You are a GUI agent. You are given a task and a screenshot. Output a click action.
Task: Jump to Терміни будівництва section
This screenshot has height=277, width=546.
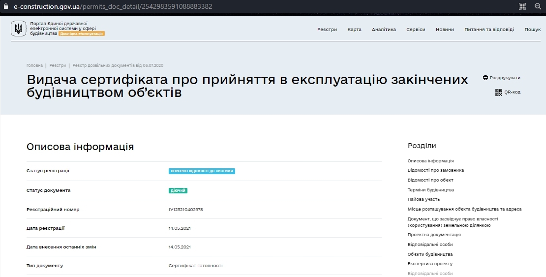431,190
